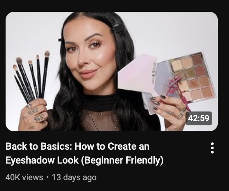
Task: Click the makeup brushes in the thumbnail
Action: click(x=31, y=77)
